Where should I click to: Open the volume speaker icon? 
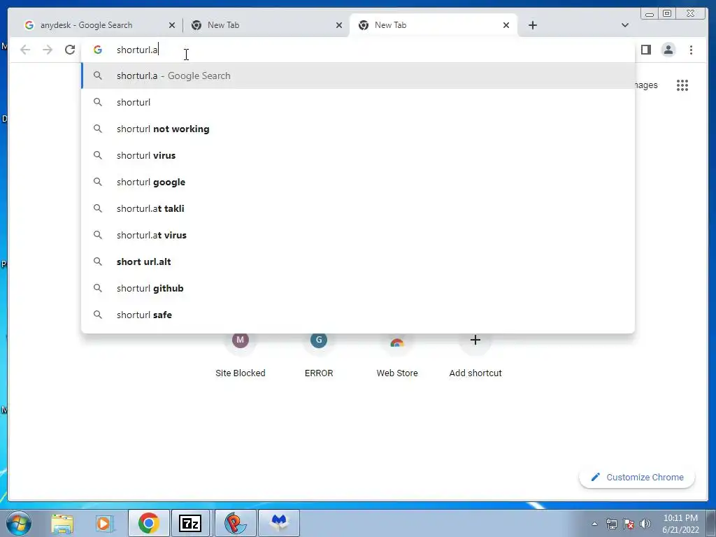point(645,524)
